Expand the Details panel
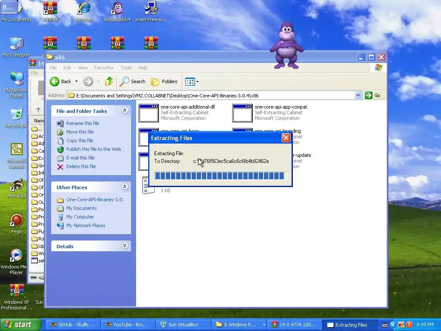The image size is (441, 331). [x=124, y=246]
